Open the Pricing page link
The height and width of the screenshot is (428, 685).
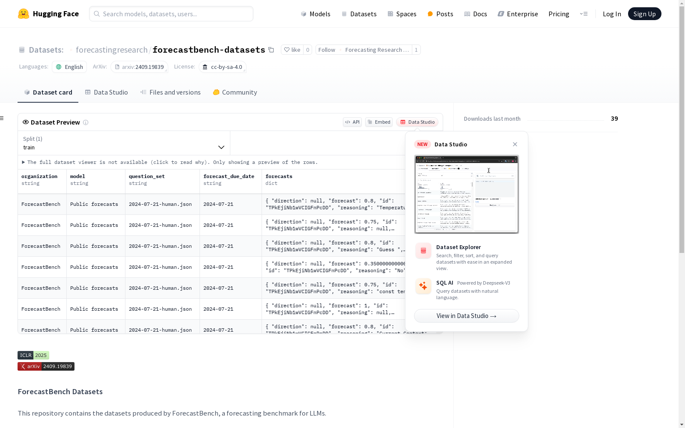559,14
